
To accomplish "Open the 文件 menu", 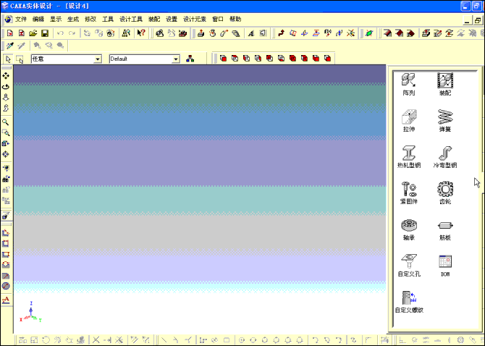I will 21,19.
